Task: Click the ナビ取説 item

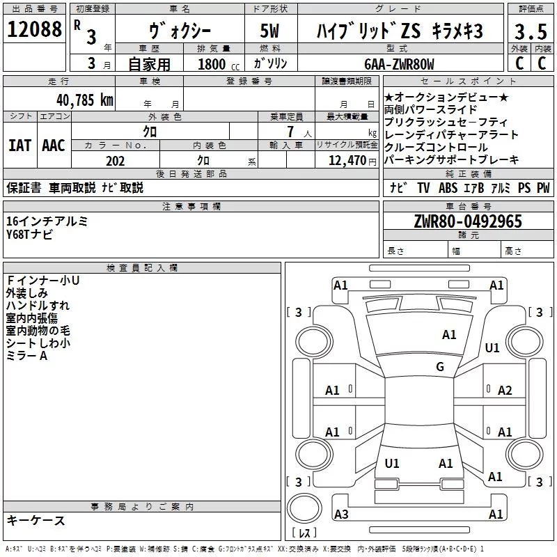Action: 123,187
